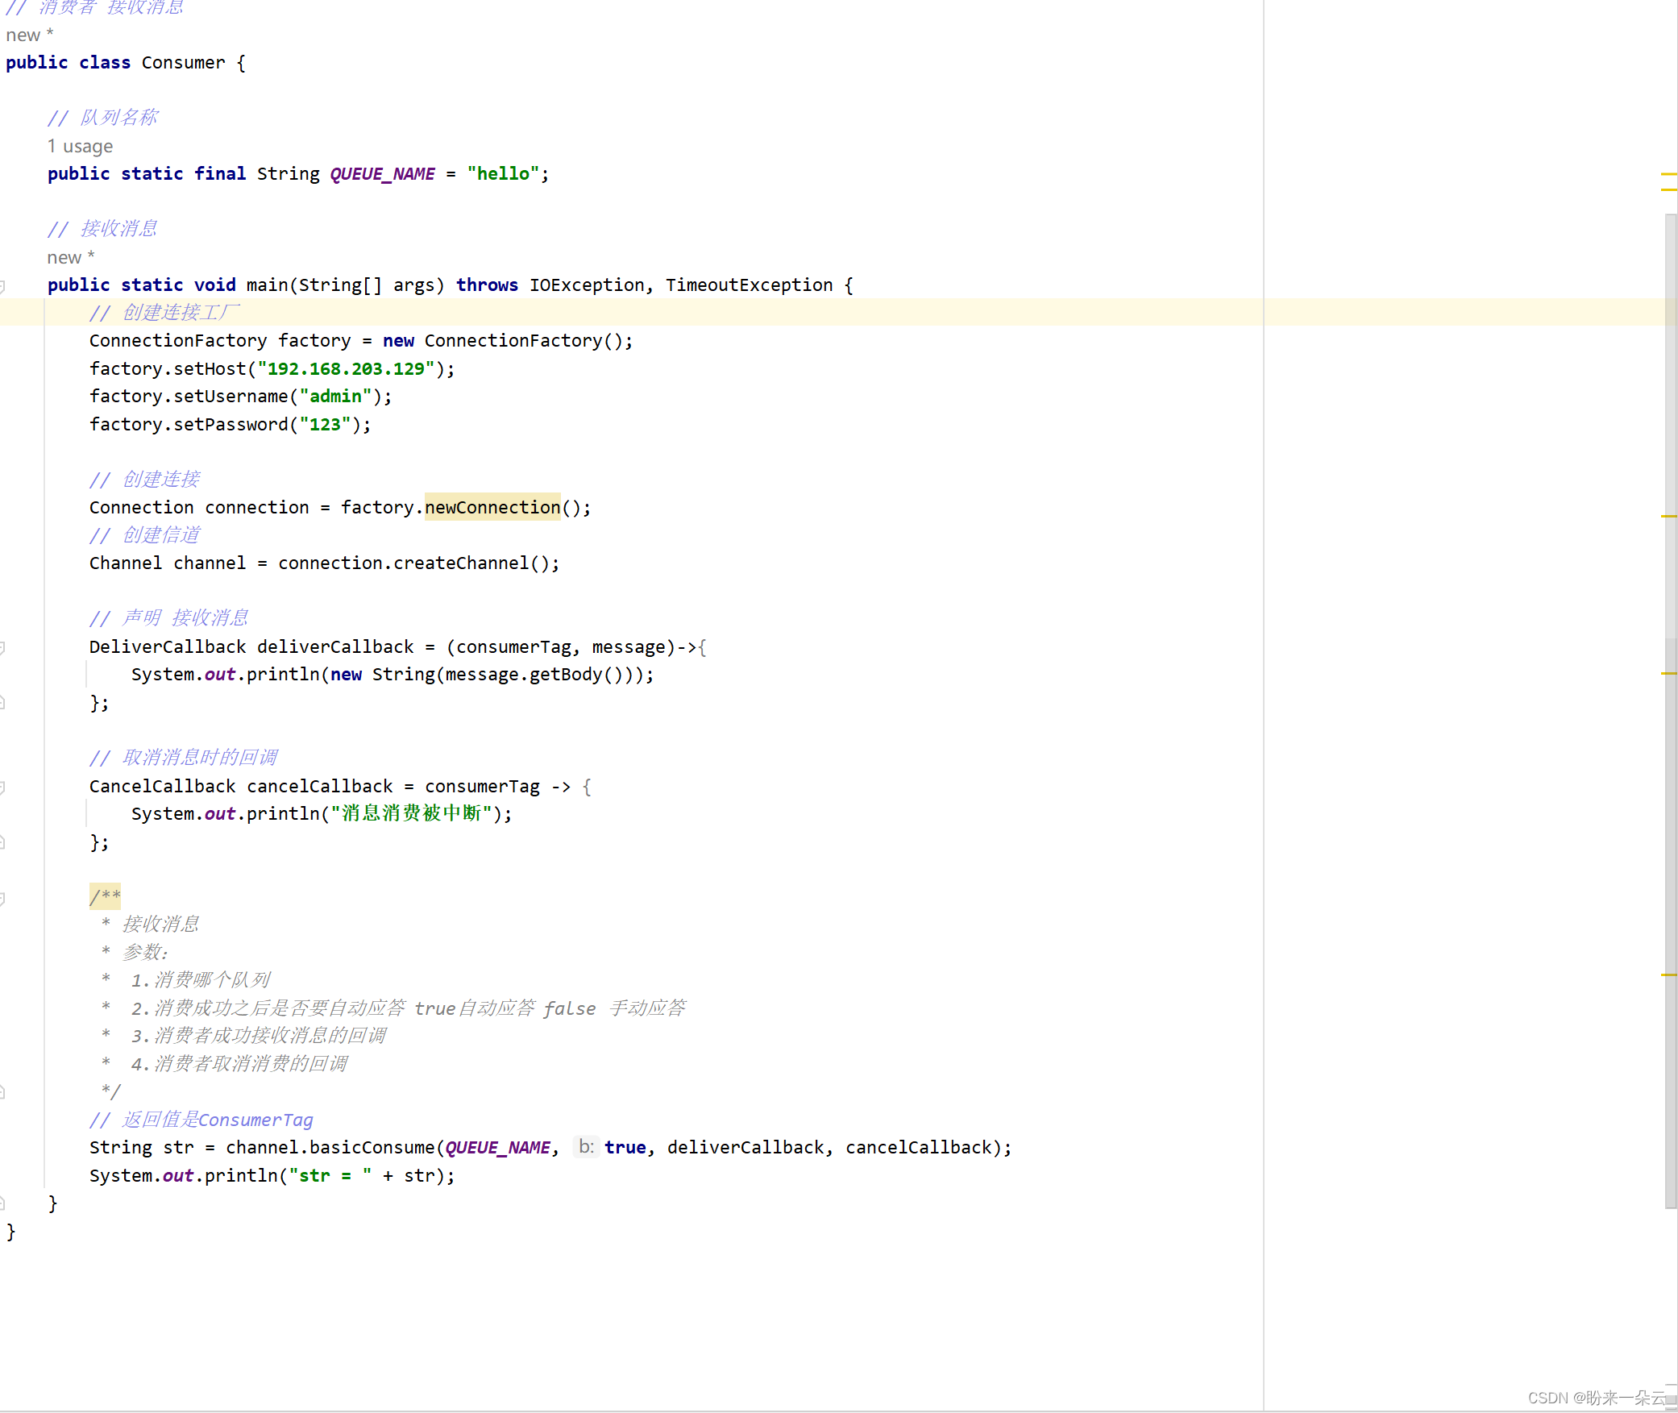Click the createChannel method call
The width and height of the screenshot is (1678, 1413).
tap(461, 563)
